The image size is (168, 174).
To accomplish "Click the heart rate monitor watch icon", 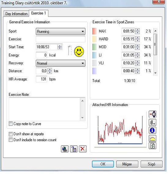I will click(x=152, y=114).
